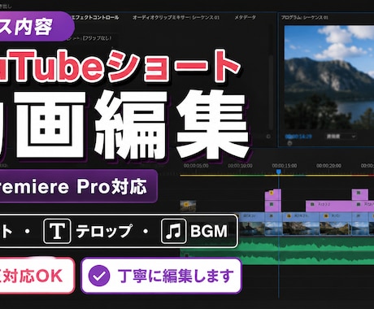The width and height of the screenshot is (374, 309).
Task: Click the purple Premiere Pro対応 banner
Action: pyautogui.click(x=78, y=186)
